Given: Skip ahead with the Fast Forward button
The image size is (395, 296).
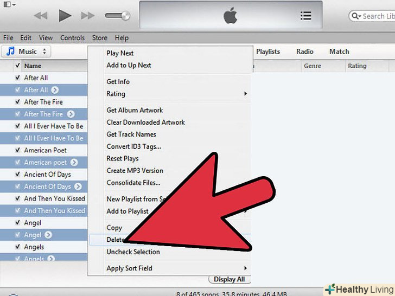Looking at the screenshot, I should 88,16.
